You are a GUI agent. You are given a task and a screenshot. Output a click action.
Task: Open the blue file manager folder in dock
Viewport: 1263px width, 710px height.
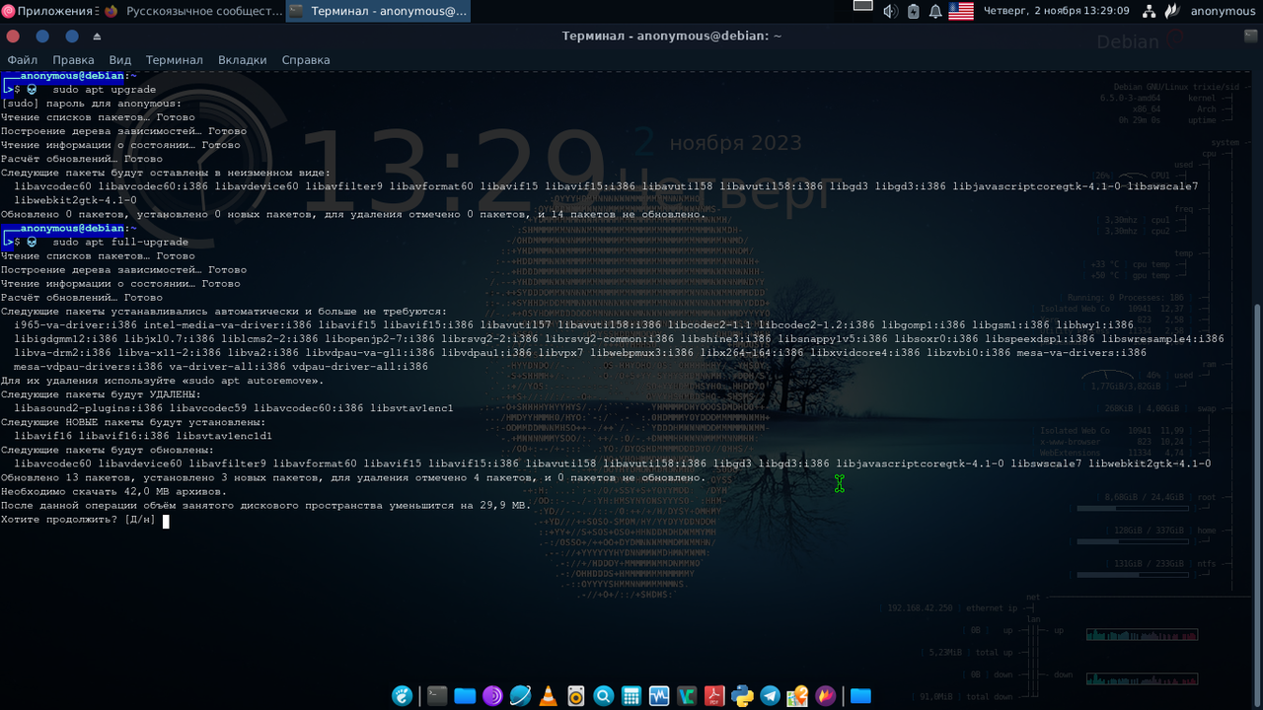466,695
